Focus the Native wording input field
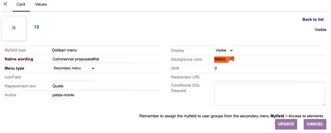The image size is (331, 133). pos(93,59)
